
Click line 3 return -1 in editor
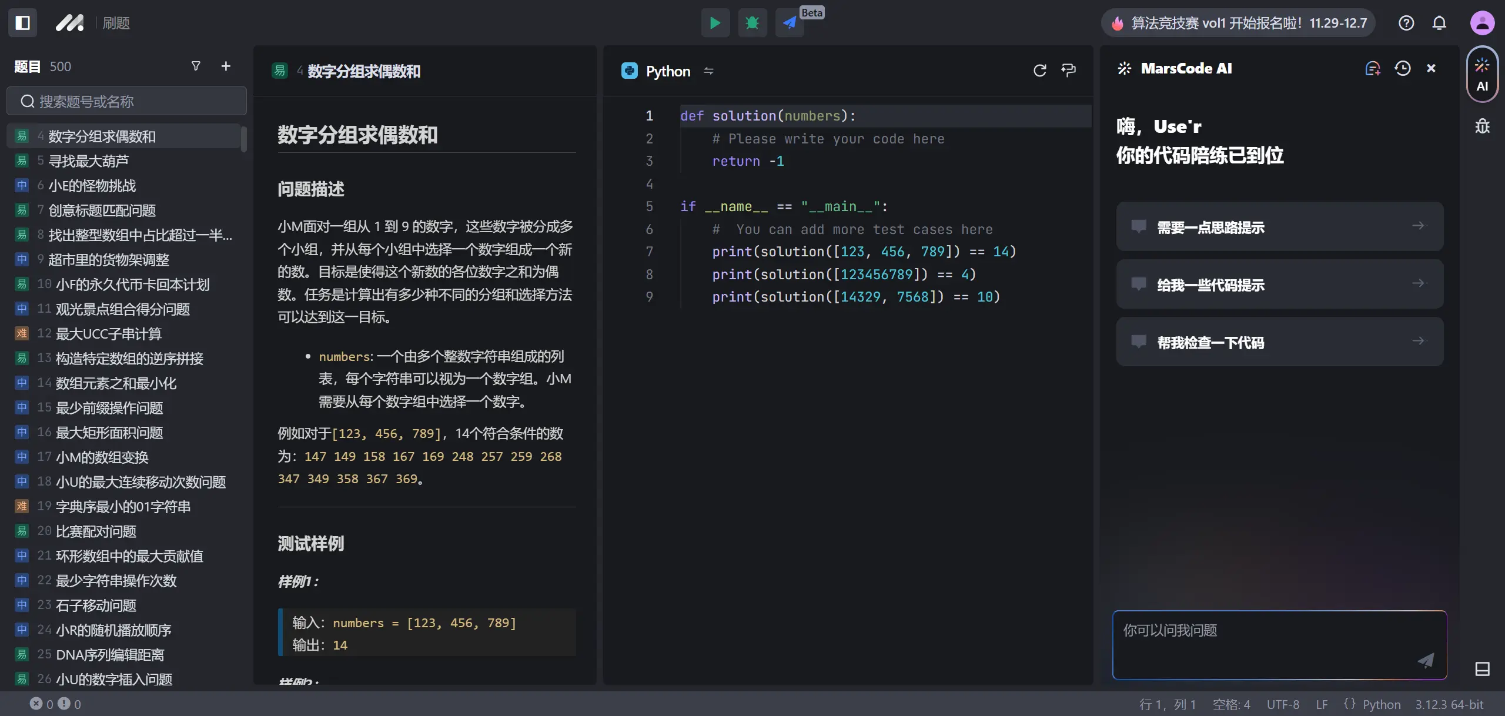[748, 161]
